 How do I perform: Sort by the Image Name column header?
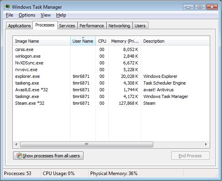coord(42,41)
